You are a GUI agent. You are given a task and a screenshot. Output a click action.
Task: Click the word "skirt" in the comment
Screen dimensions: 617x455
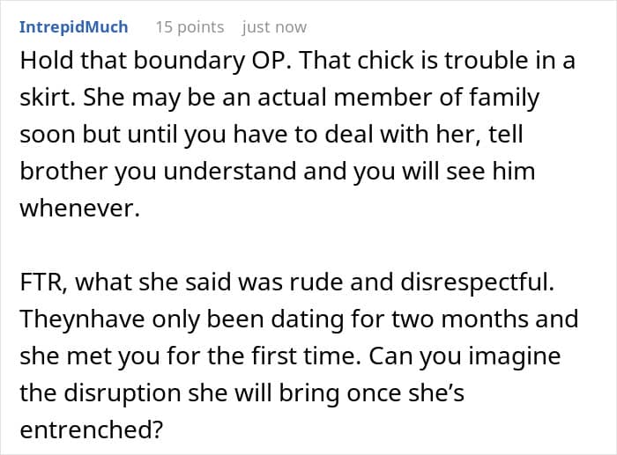(45, 96)
